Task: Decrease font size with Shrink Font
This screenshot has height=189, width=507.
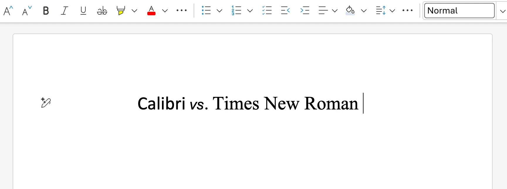Action: [27, 11]
